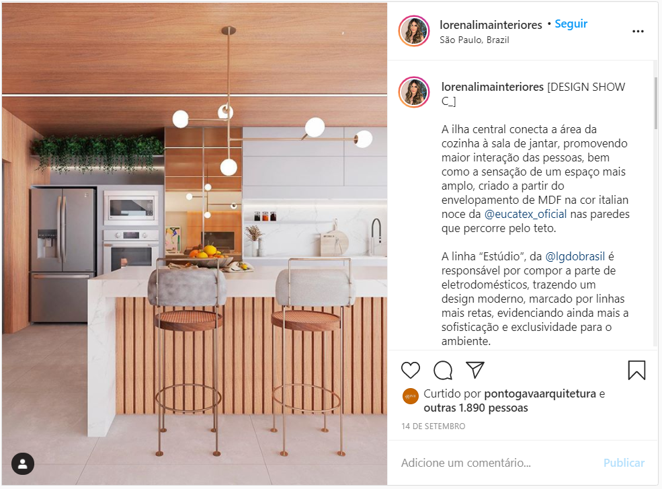Open pontogavaarquitetura liker profile link
Image resolution: width=662 pixels, height=489 pixels.
pyautogui.click(x=540, y=394)
